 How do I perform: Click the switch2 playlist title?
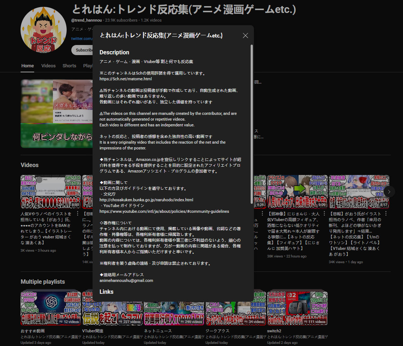[274, 331]
